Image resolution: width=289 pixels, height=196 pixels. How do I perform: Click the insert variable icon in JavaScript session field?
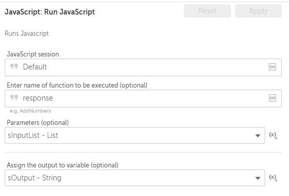click(272, 67)
